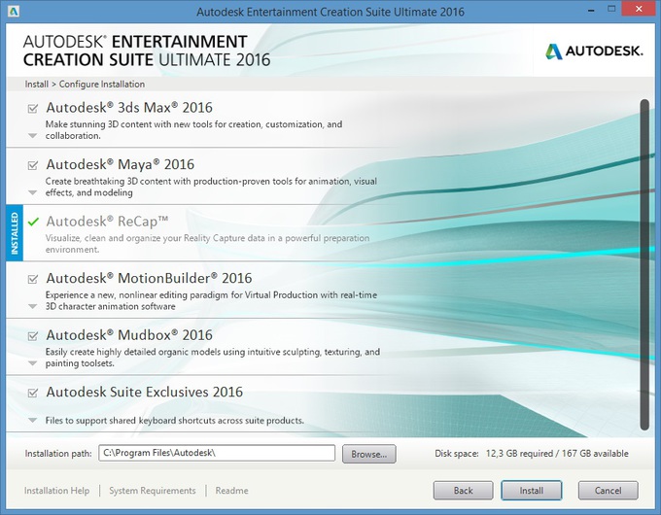Expand the Mudbox 2016 options arrow
This screenshot has height=515, width=661.
click(32, 363)
